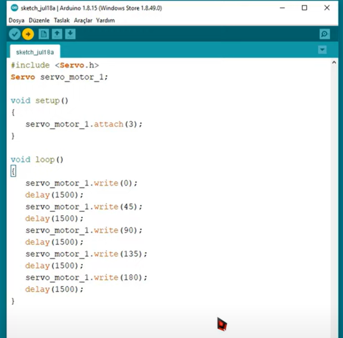Open the Düzenle menu
The image size is (343, 338).
pos(39,20)
